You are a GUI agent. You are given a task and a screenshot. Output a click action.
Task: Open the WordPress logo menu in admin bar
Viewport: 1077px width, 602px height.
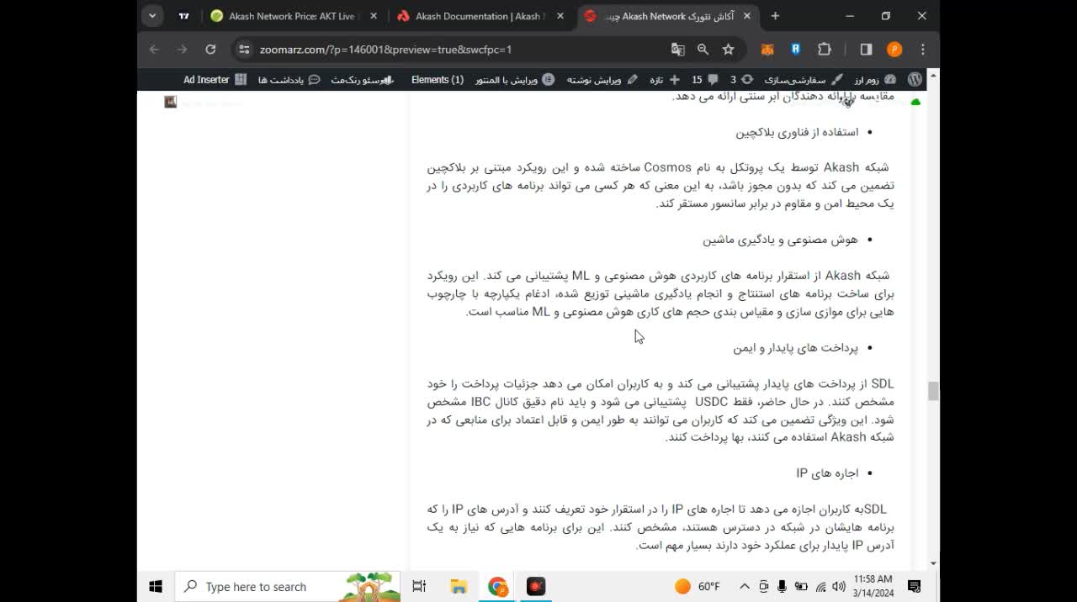pos(915,79)
